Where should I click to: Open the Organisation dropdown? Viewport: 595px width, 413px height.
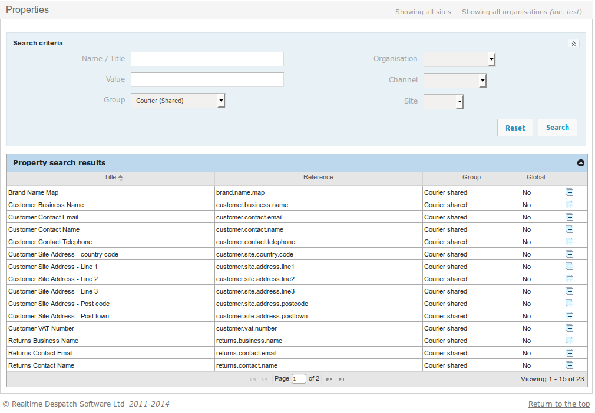460,59
